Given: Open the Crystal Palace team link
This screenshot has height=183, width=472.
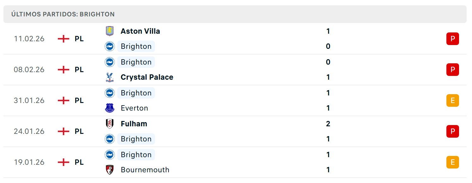Looking at the screenshot, I should click(147, 77).
